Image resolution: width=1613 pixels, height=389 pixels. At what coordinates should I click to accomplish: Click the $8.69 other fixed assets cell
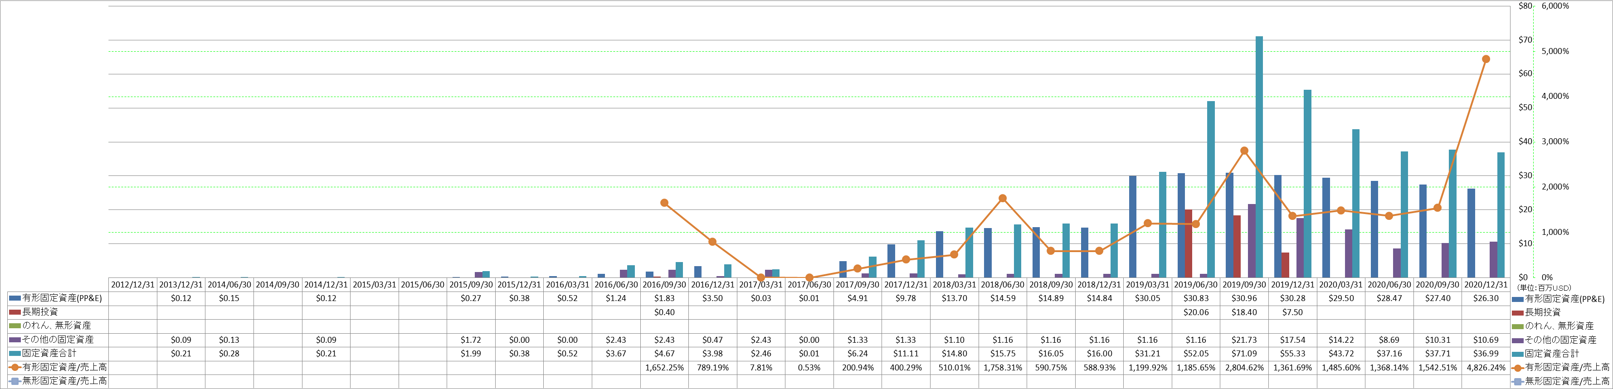coord(1389,340)
